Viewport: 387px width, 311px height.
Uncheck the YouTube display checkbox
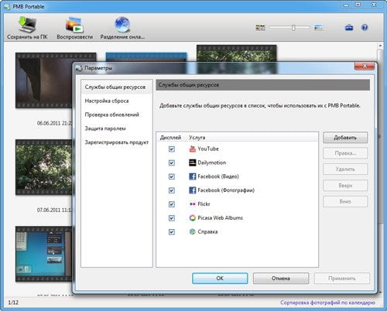(x=172, y=149)
